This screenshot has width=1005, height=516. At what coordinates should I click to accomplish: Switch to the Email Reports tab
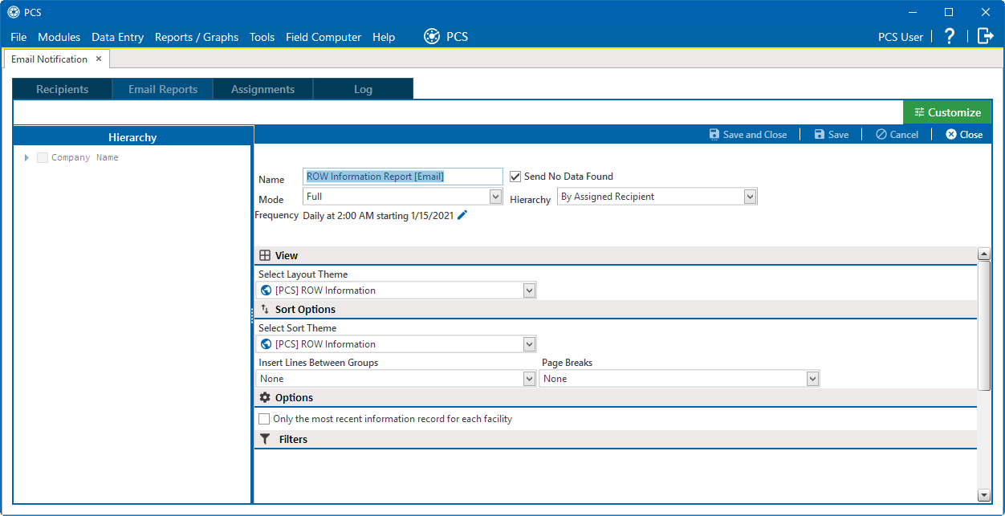pyautogui.click(x=163, y=89)
